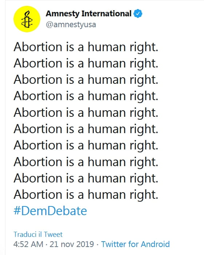This screenshot has width=204, height=255.
Task: Click the word 'International' in the account name
Action: (x=106, y=13)
